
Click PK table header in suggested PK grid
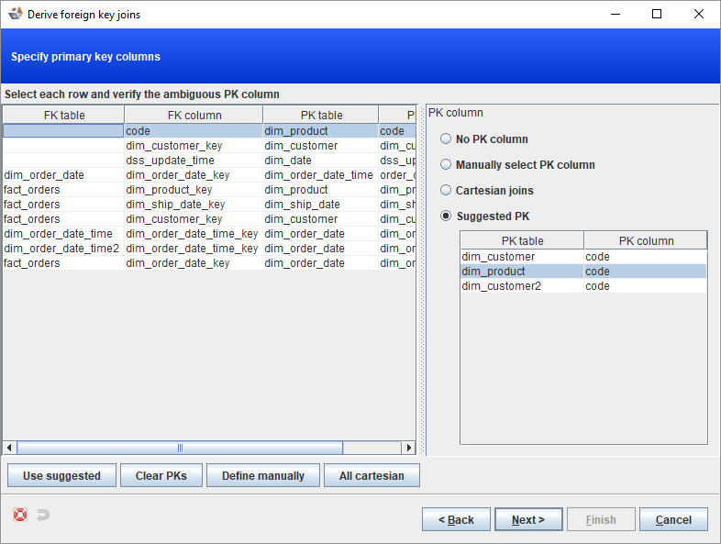[522, 240]
